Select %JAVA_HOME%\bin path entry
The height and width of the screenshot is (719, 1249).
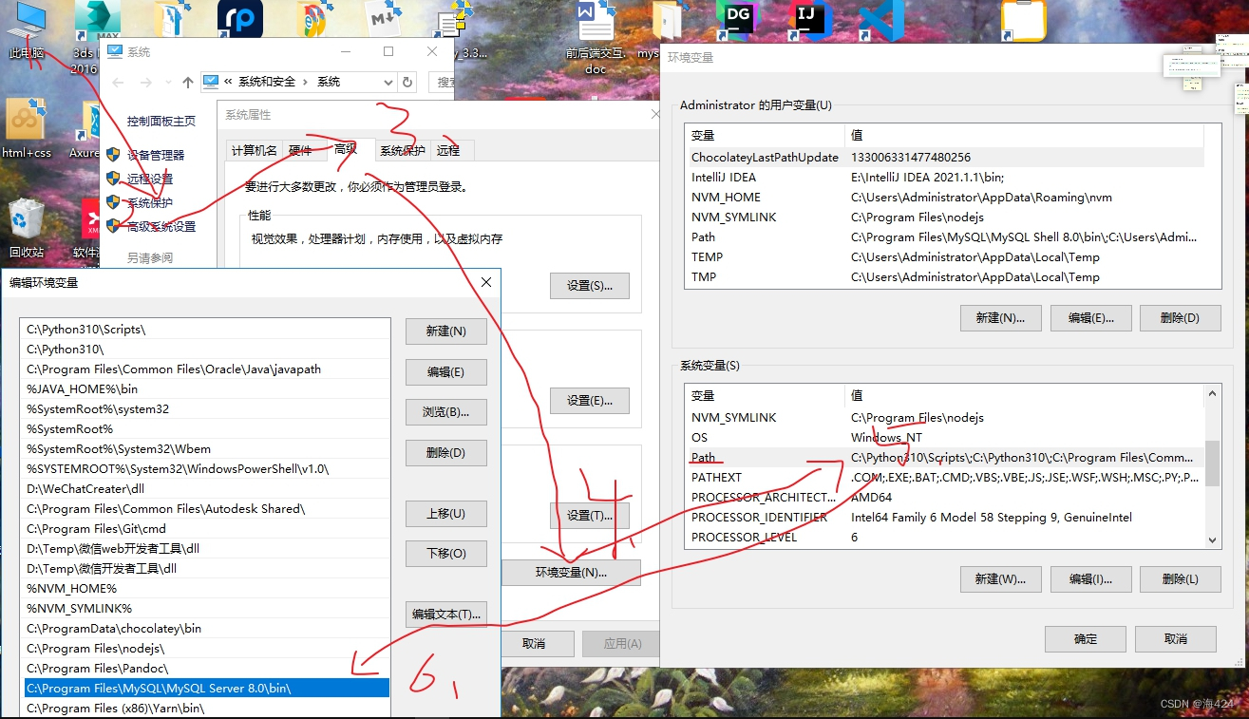click(x=205, y=388)
